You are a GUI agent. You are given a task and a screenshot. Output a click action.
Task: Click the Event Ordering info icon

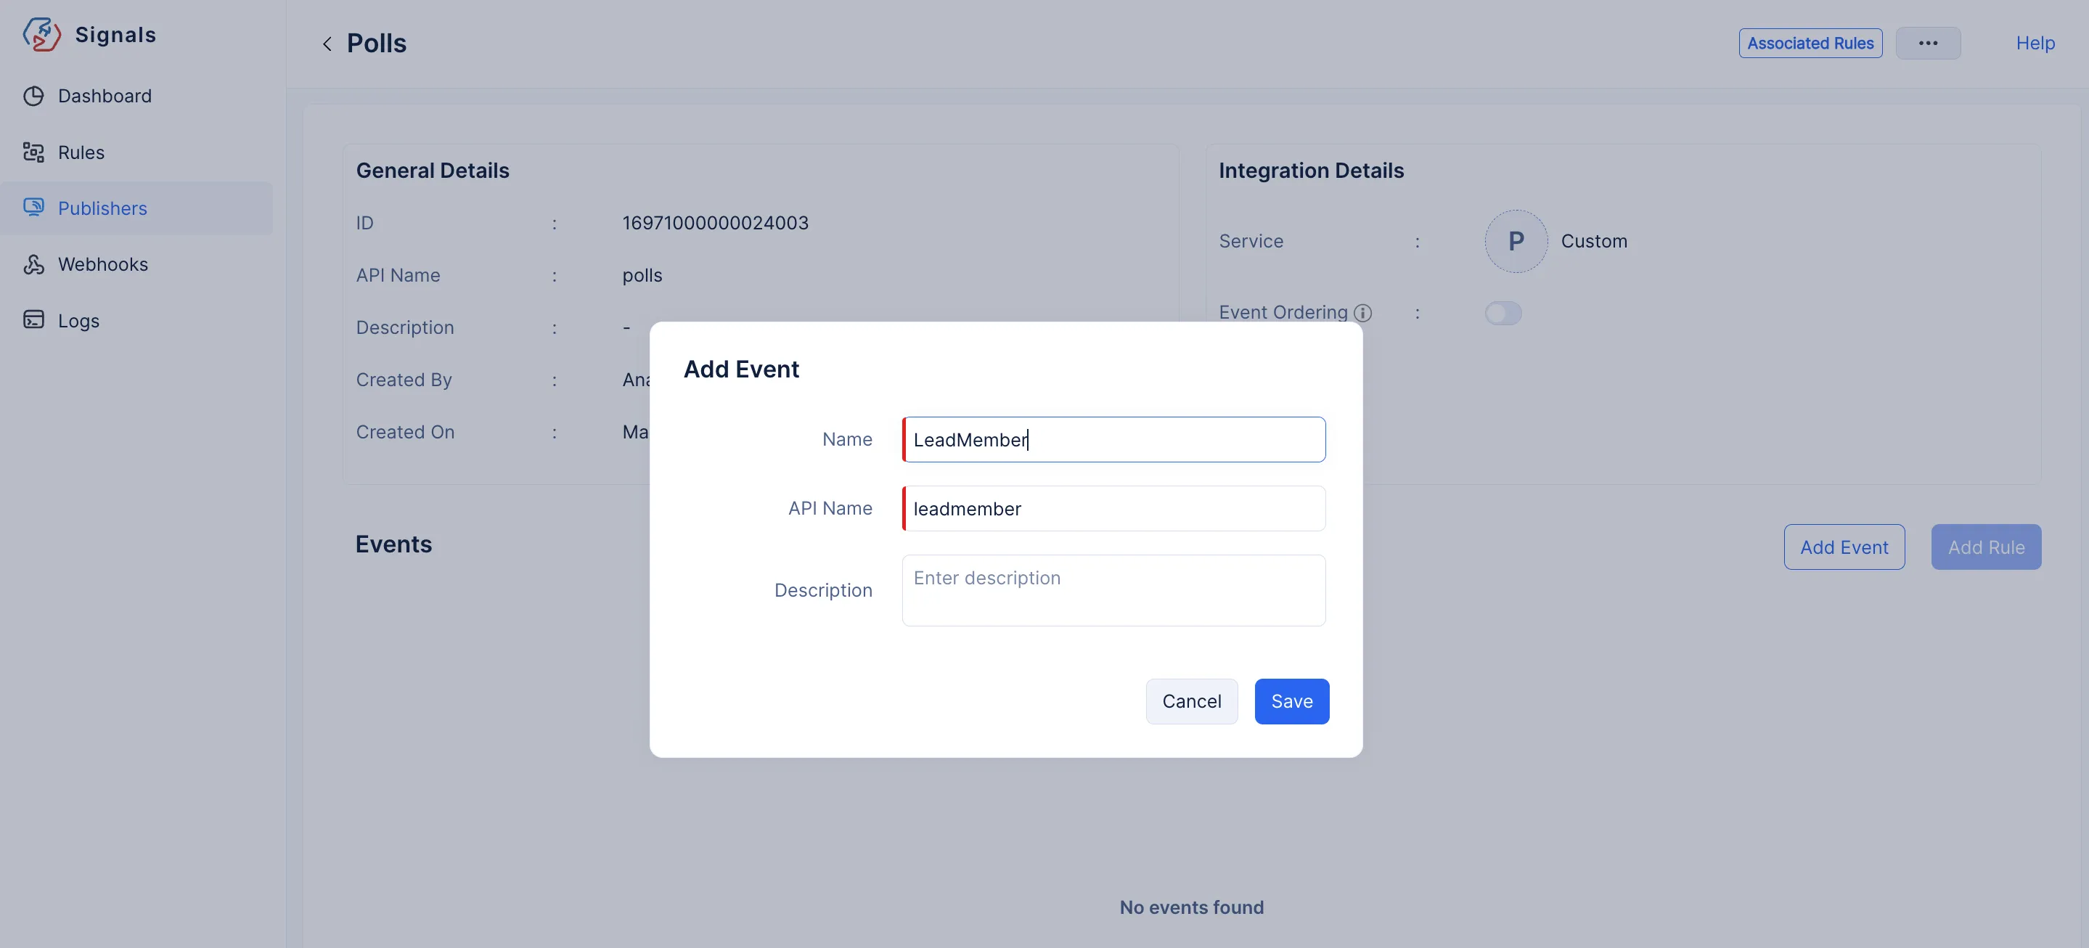[1363, 313]
